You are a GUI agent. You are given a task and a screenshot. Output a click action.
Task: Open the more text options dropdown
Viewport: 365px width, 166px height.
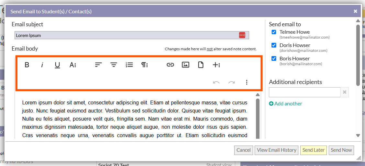73,65
